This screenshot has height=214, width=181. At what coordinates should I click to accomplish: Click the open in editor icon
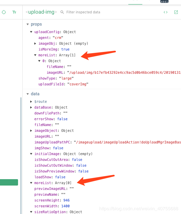tap(176, 12)
